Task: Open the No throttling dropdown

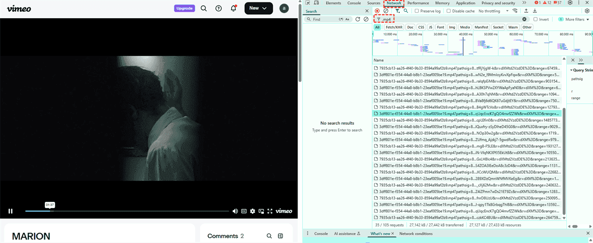Action: pos(492,11)
